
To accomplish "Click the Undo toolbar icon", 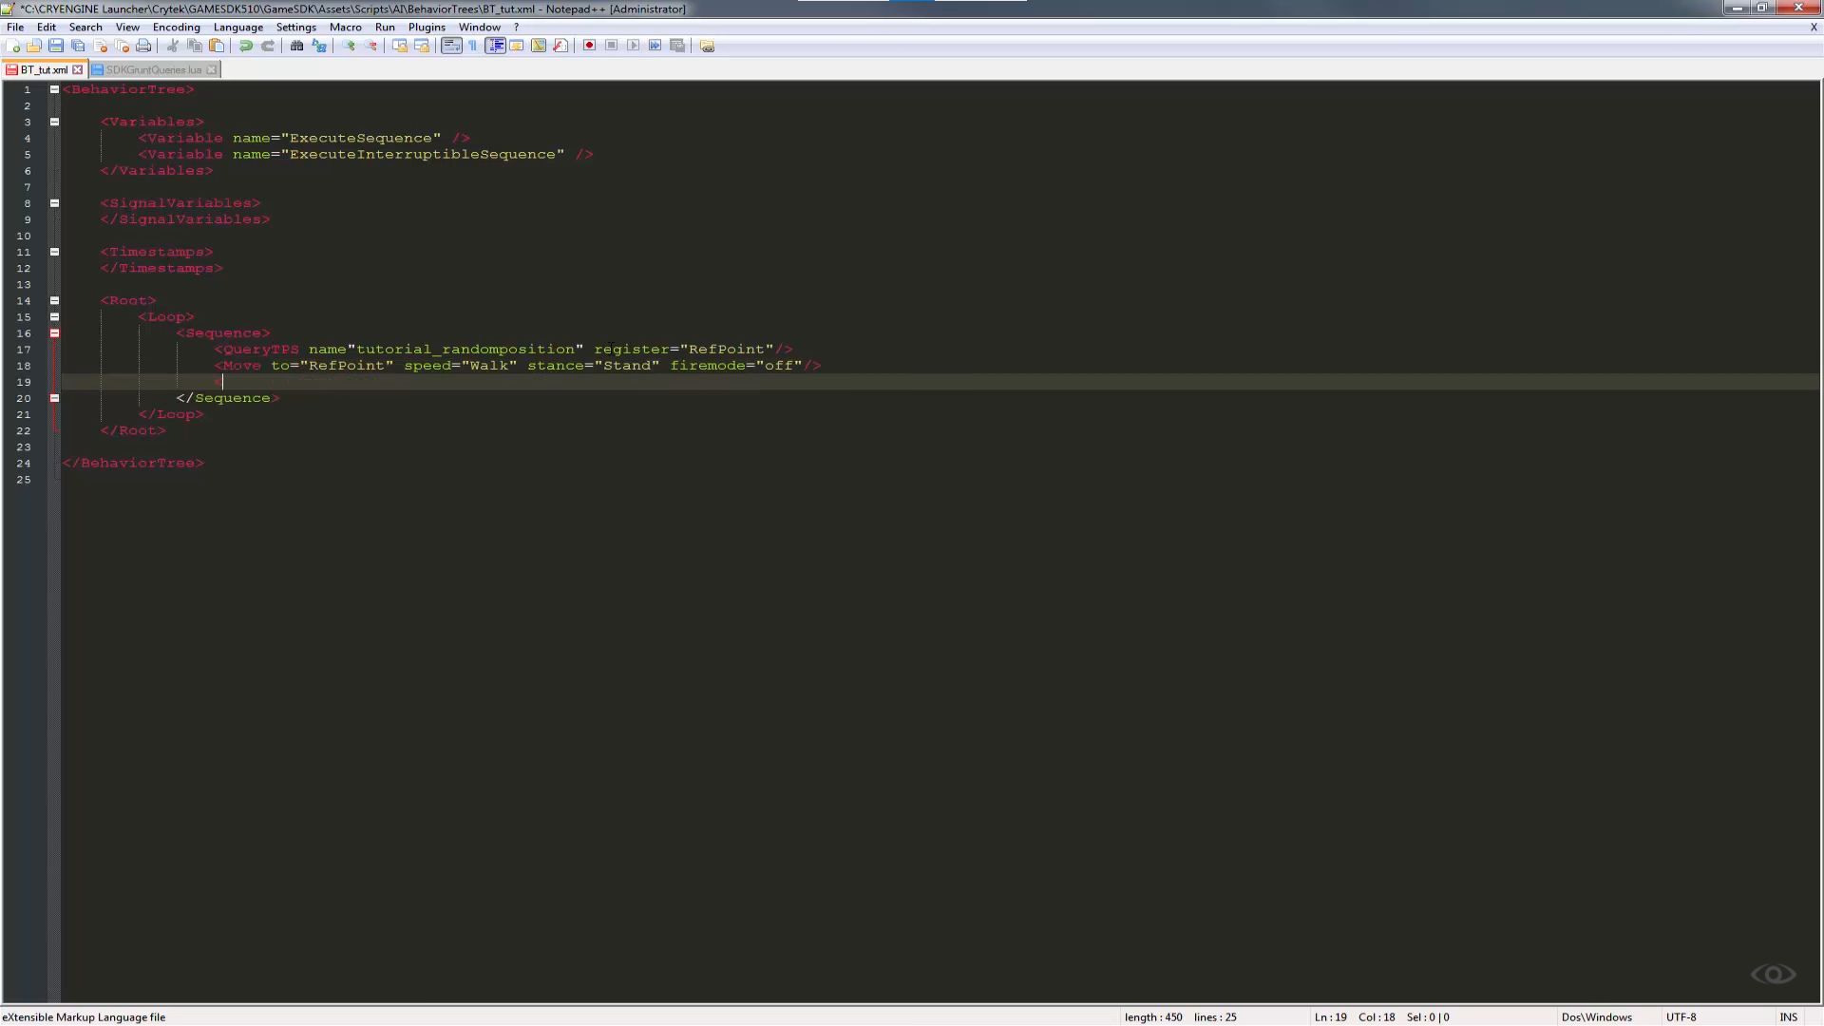I will tap(246, 46).
